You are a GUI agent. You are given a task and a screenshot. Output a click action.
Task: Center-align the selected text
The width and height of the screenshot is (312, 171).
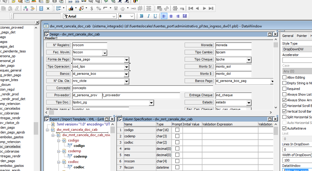click(171, 16)
